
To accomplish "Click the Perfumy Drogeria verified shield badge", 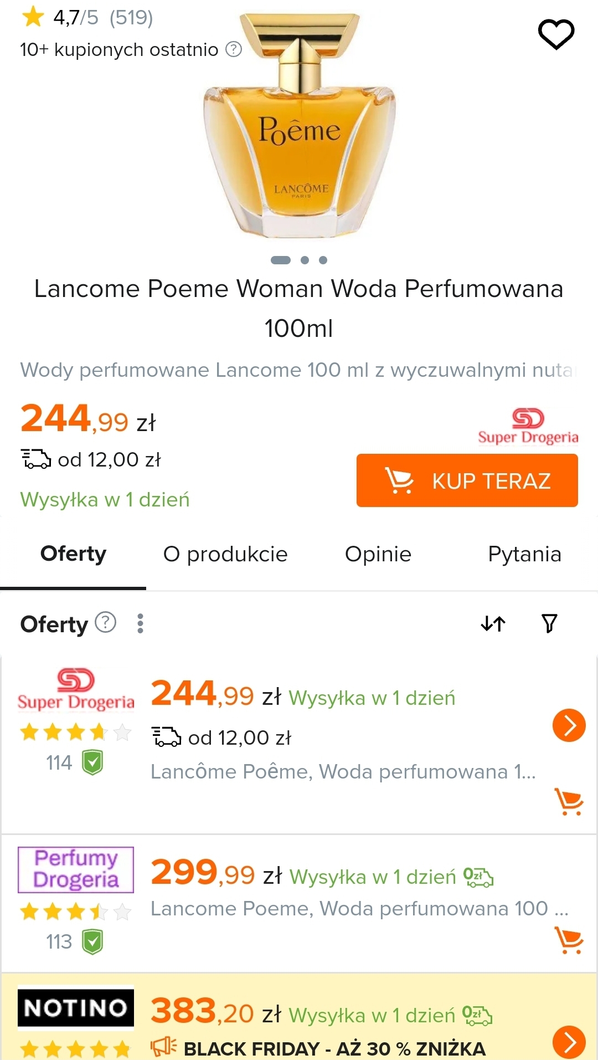I will tap(92, 941).
